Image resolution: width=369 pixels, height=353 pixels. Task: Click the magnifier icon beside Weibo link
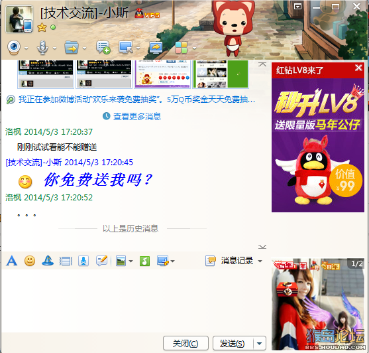click(11, 100)
